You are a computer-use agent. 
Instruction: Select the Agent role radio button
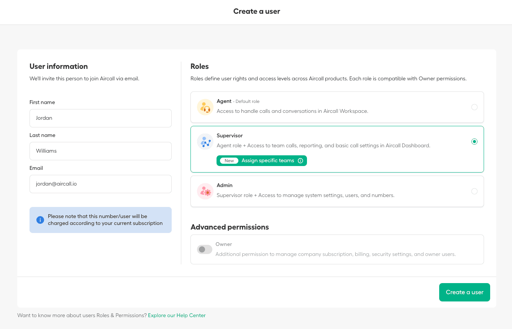click(x=474, y=107)
